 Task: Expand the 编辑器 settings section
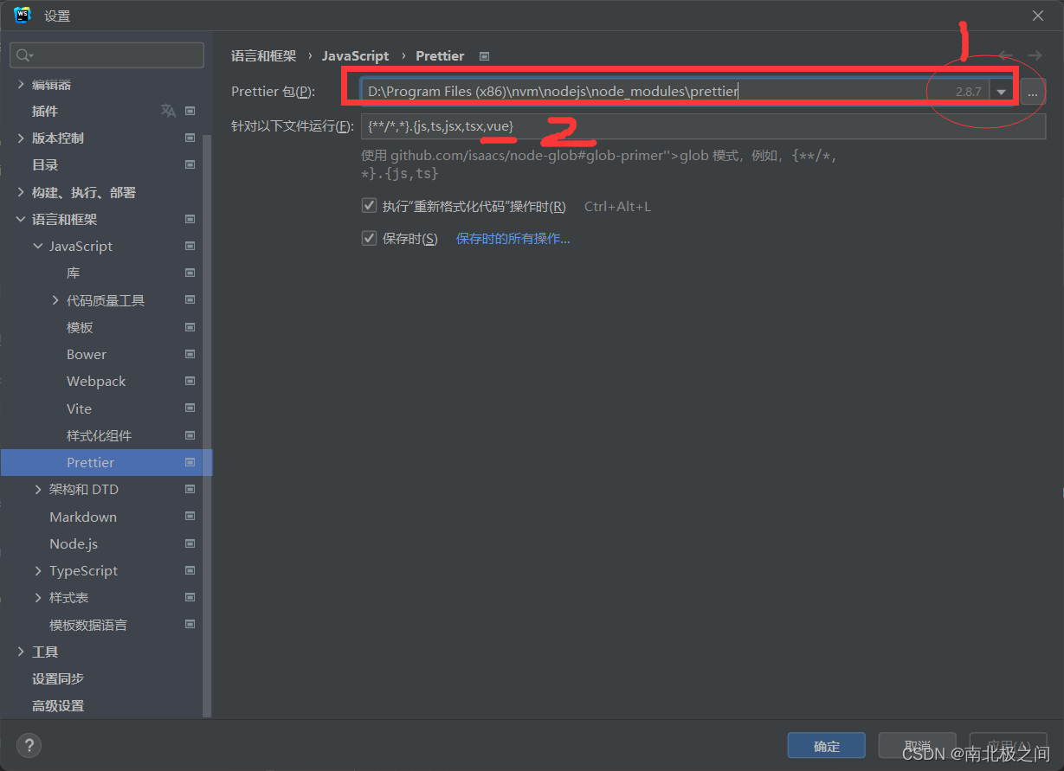click(21, 84)
